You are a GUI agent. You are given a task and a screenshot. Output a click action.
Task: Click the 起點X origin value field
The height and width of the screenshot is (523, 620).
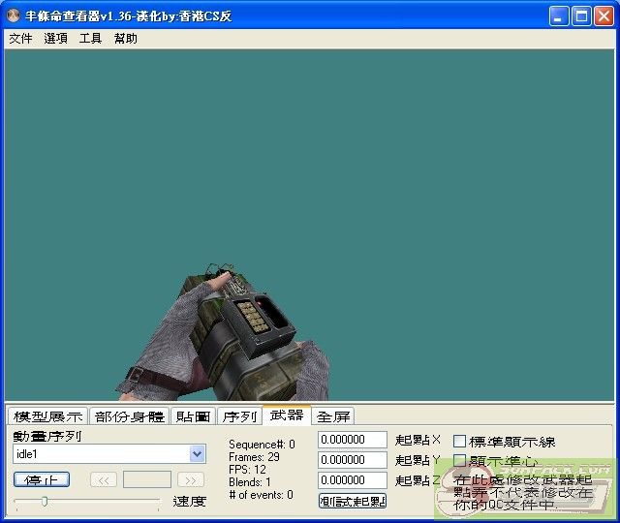click(353, 441)
